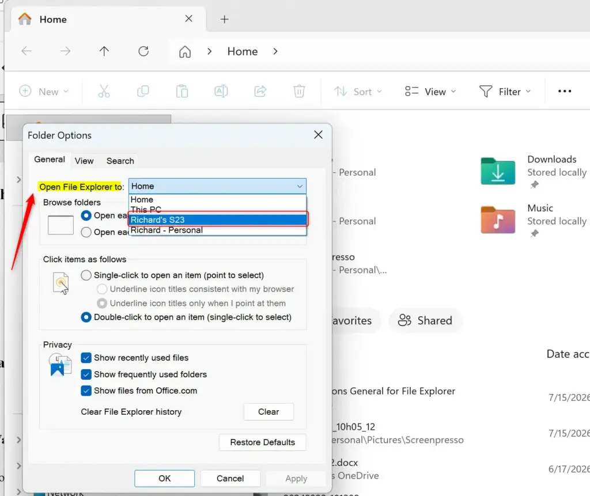Expand chevron after Home in address bar

[275, 51]
